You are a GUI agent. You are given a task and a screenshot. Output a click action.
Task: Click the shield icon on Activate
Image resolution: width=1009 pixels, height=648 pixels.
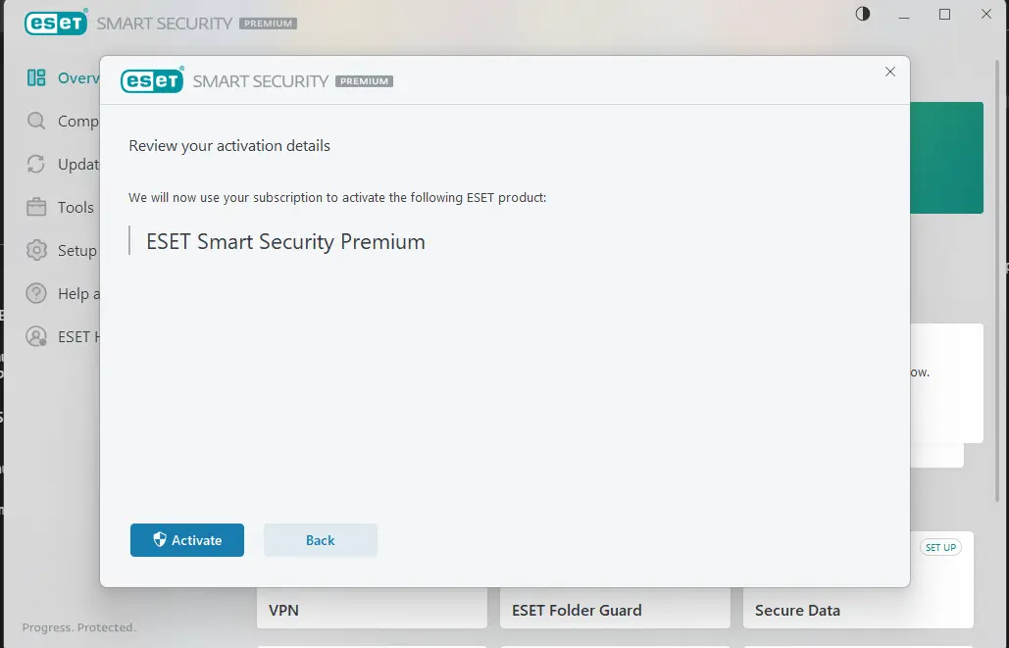(160, 539)
